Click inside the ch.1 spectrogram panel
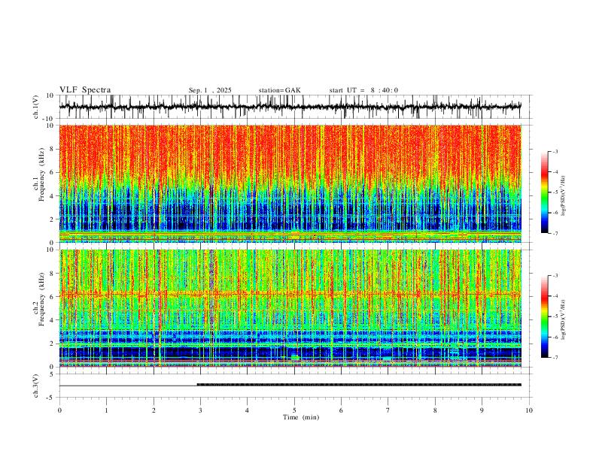 [290, 183]
